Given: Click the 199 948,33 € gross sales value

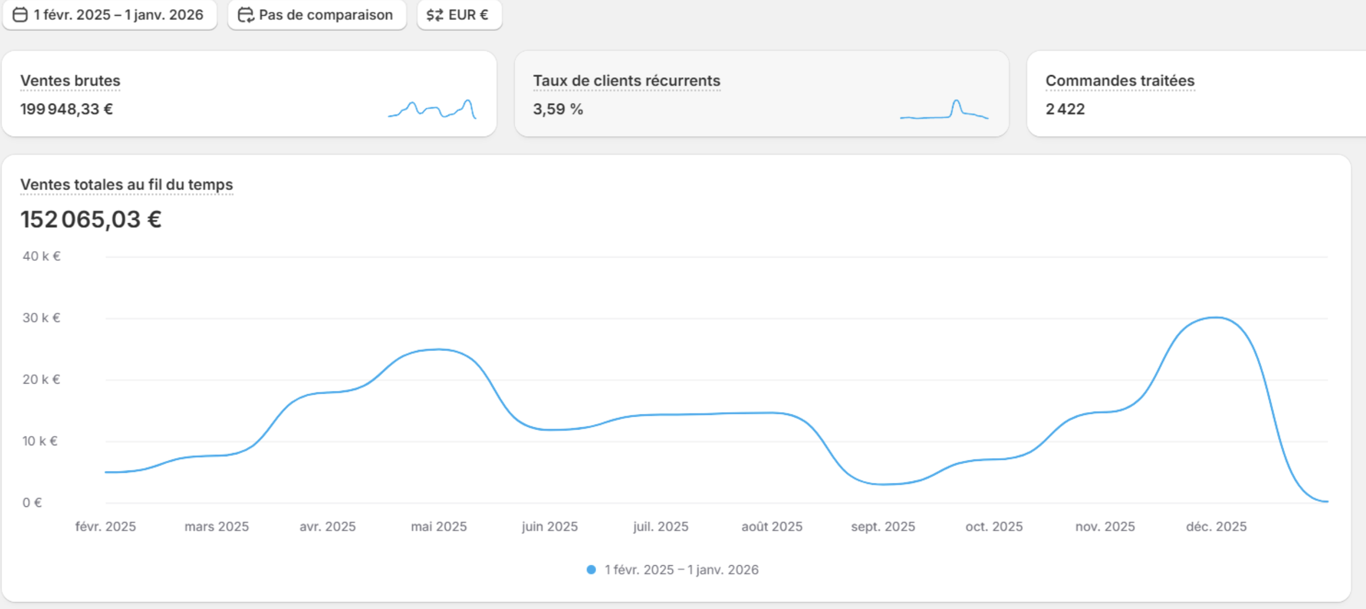Looking at the screenshot, I should pyautogui.click(x=66, y=109).
